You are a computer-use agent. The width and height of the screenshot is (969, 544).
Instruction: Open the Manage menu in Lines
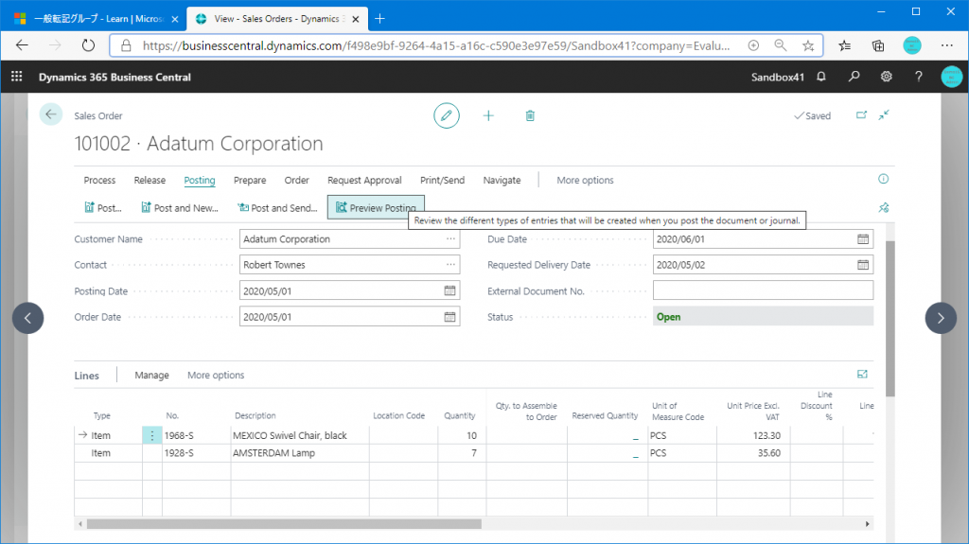pos(152,376)
